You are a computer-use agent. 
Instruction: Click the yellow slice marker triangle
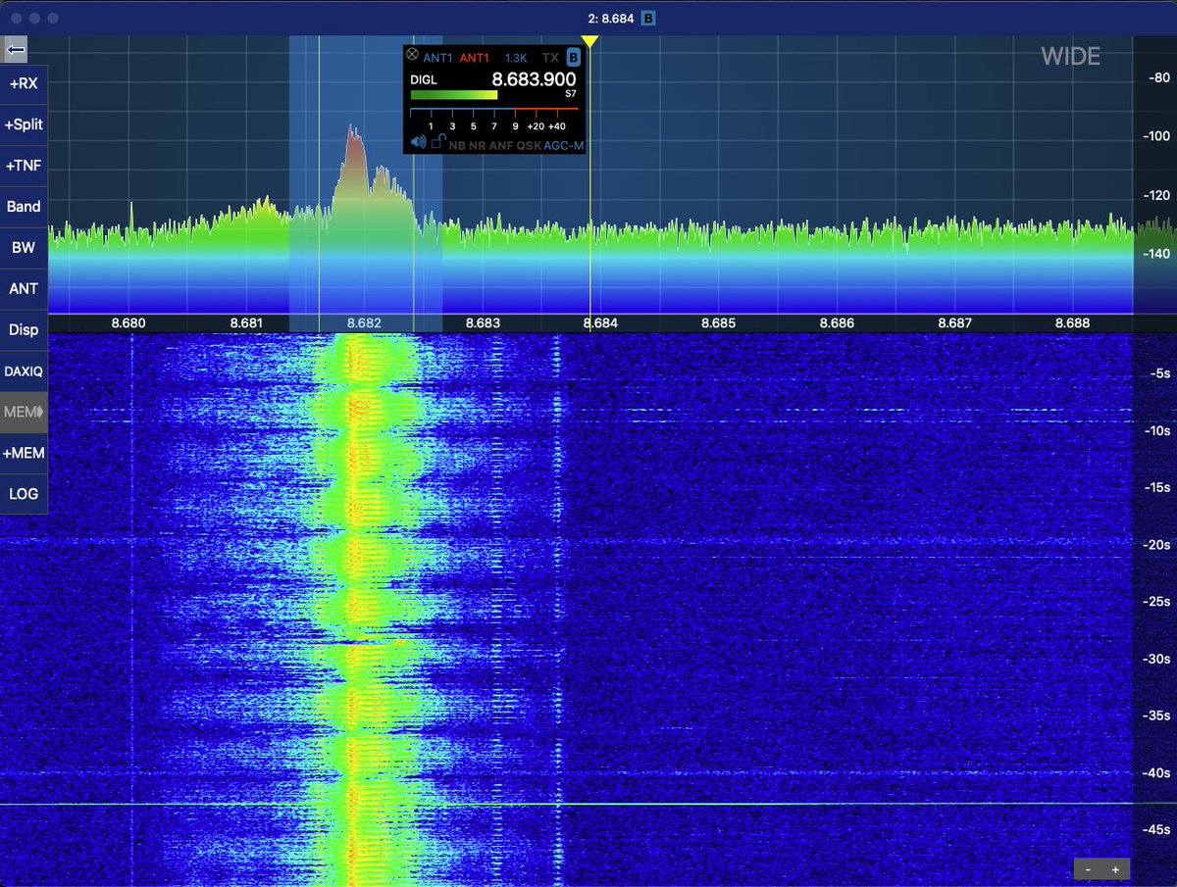(589, 41)
